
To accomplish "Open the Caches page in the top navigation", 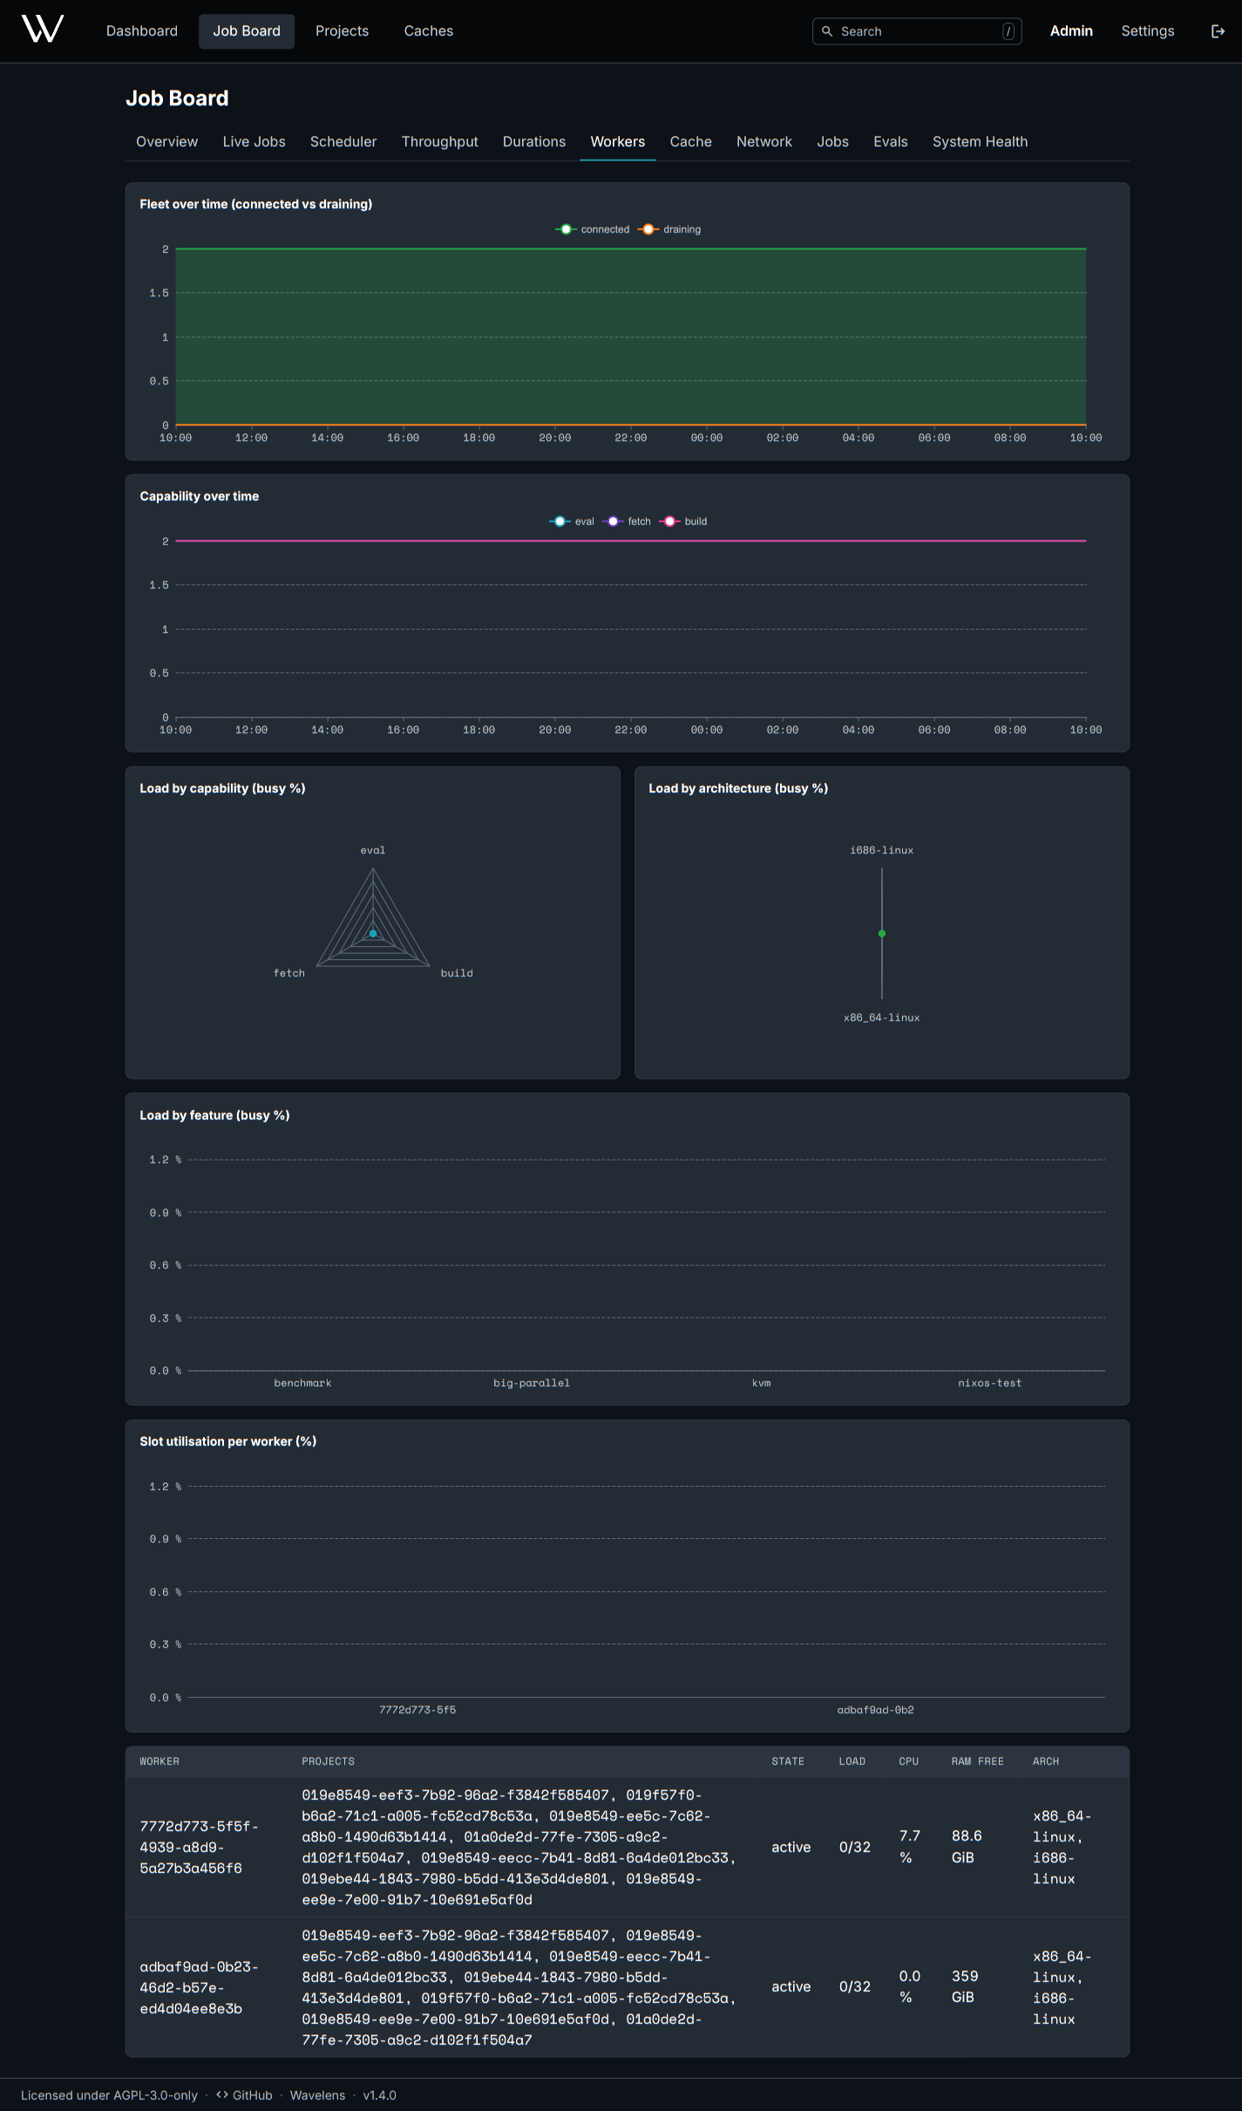I will click(429, 31).
